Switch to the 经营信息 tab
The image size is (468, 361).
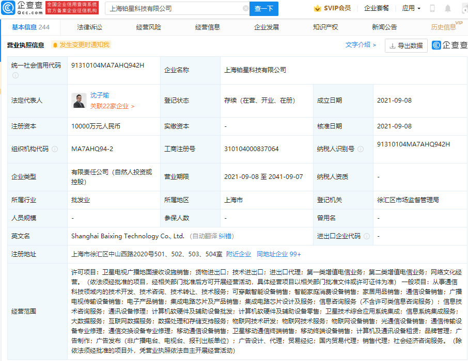(x=208, y=27)
